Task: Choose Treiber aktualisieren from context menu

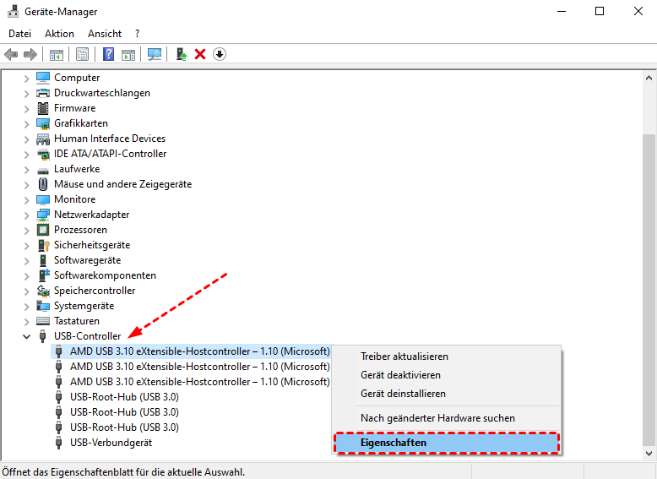Action: [x=404, y=357]
